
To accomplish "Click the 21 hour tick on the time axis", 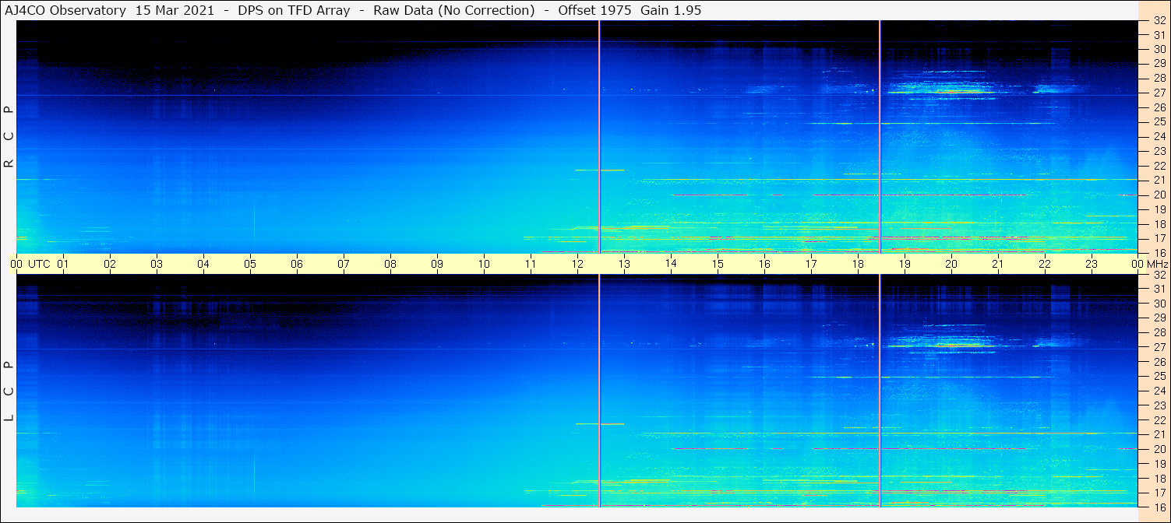I will pos(998,265).
